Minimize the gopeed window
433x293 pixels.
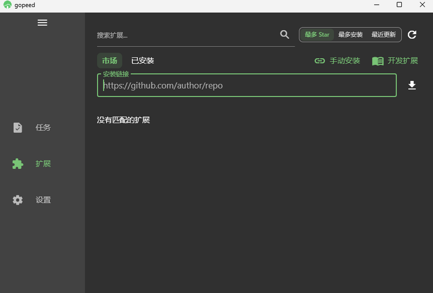click(x=377, y=5)
